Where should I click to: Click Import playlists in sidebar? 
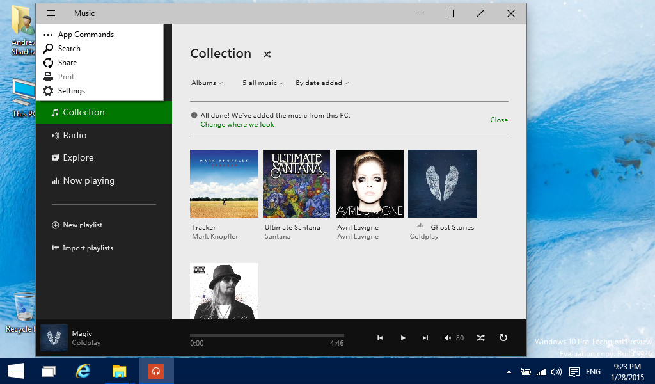click(x=83, y=248)
